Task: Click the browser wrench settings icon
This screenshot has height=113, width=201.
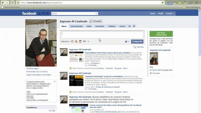Action: [197, 3]
